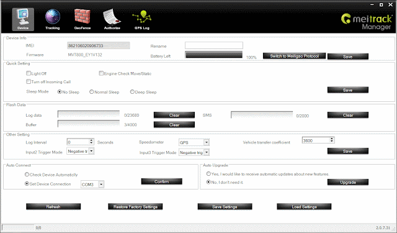Click the Load Settings button
Viewport: 397px width, 233px height.
coord(304,207)
